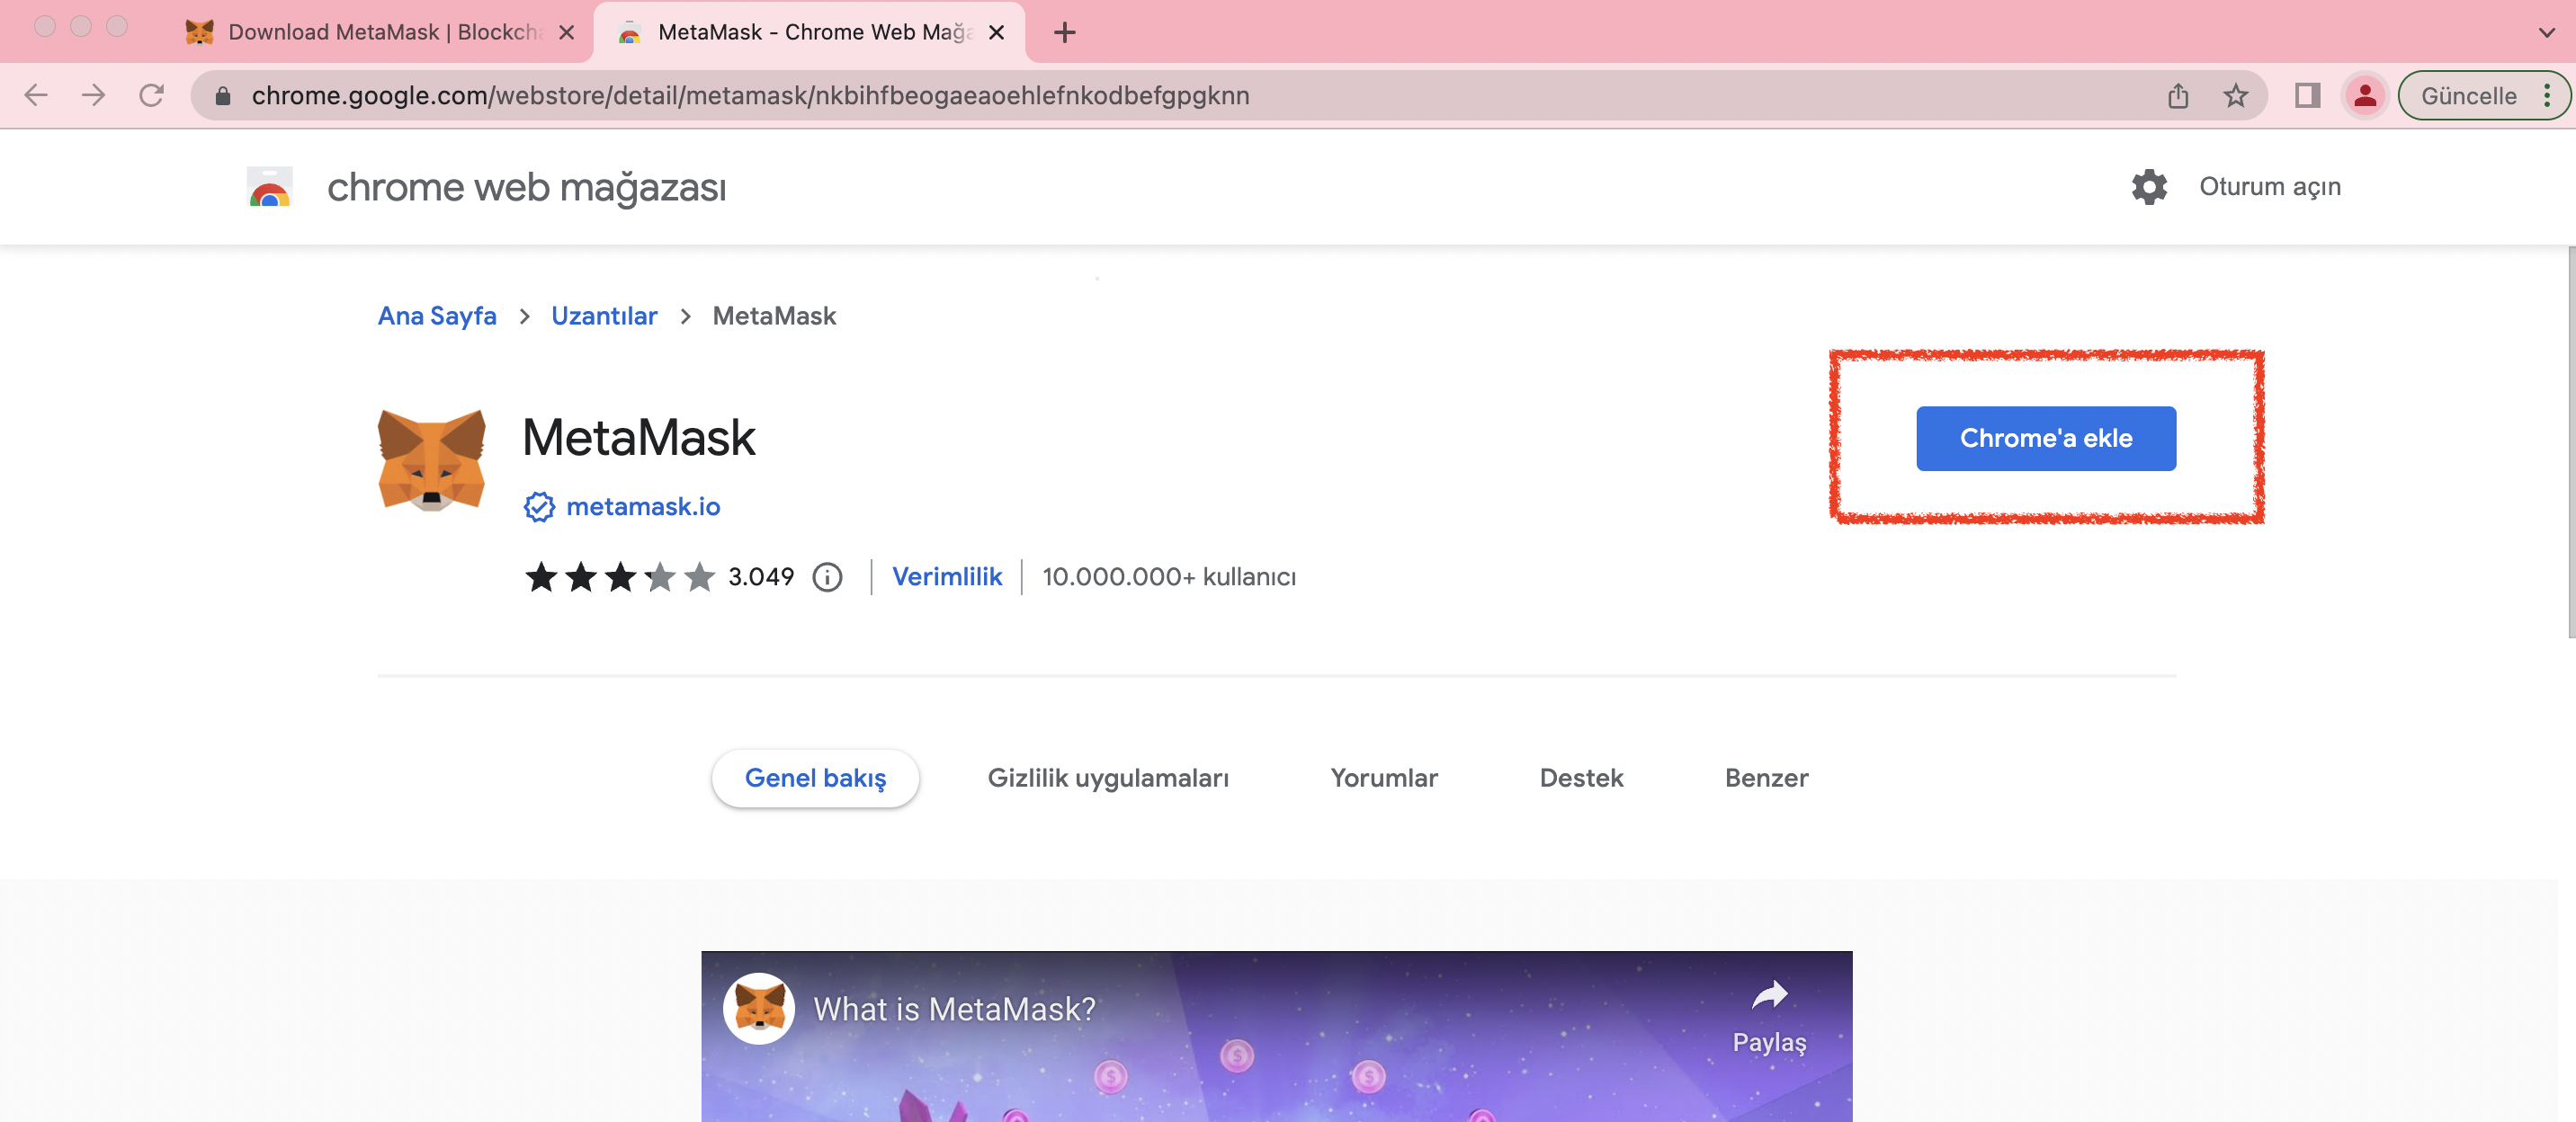
Task: Open a new tab with plus button
Action: click(1065, 33)
